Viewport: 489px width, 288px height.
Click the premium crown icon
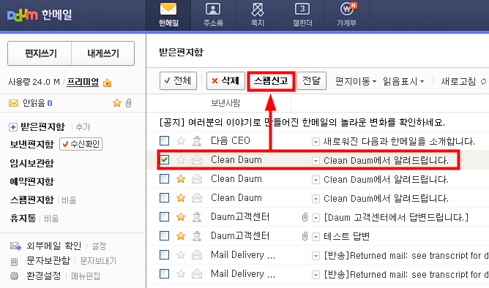coord(108,83)
